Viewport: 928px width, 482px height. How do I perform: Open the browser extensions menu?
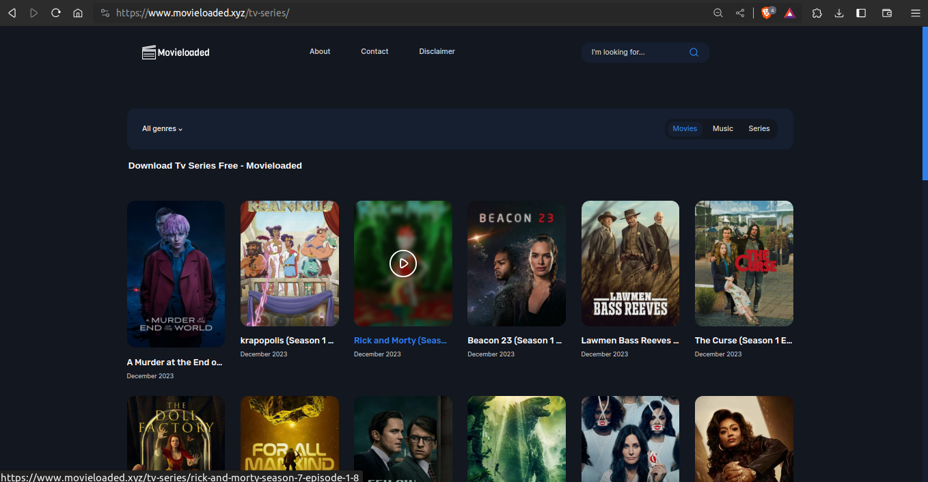(x=817, y=12)
